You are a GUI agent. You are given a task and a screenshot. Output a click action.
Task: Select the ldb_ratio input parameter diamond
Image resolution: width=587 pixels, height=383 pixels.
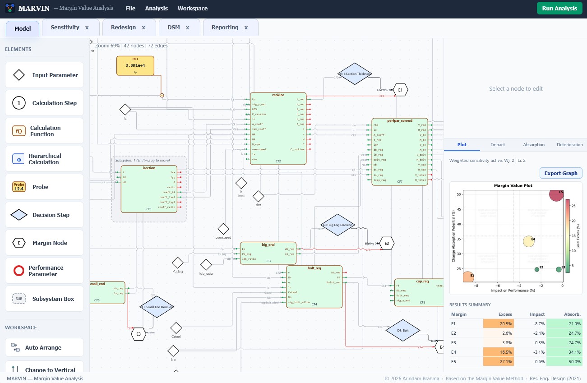[x=206, y=265]
